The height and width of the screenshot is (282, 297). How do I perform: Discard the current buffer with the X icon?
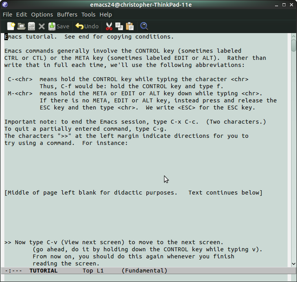(41, 26)
